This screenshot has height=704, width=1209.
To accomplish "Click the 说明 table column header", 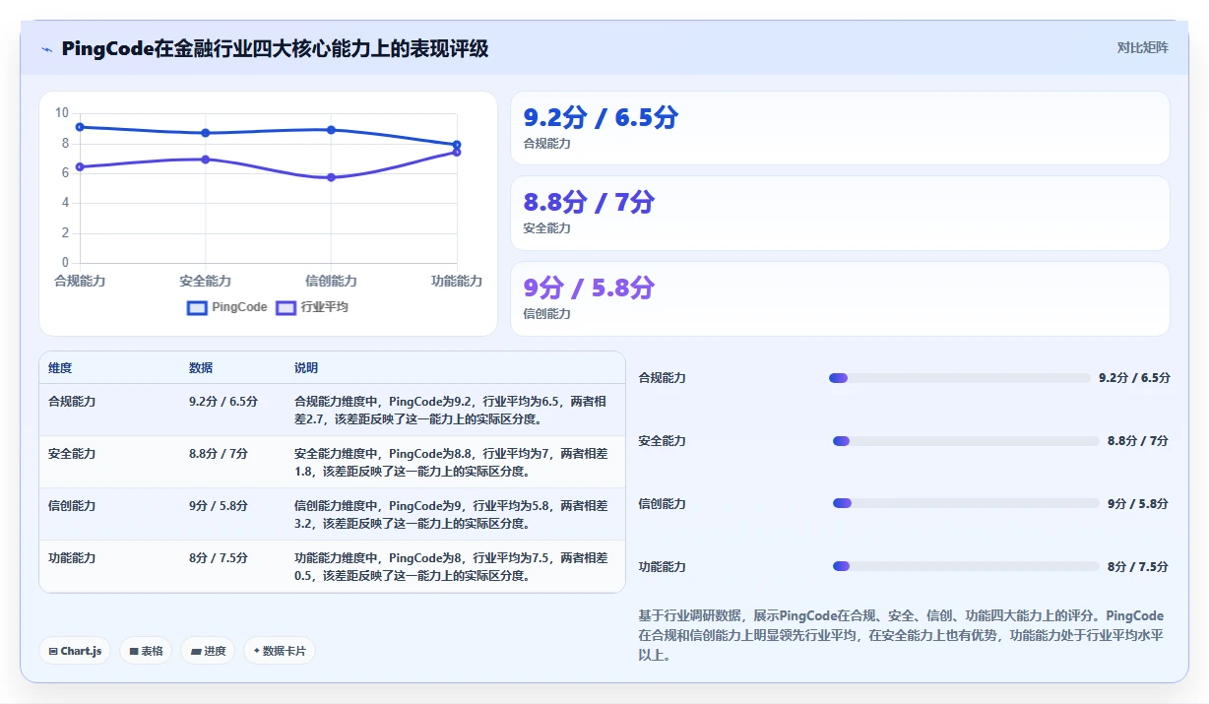I will (x=306, y=368).
